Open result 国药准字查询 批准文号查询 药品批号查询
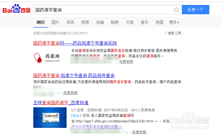222x135 pixels. click(x=74, y=75)
